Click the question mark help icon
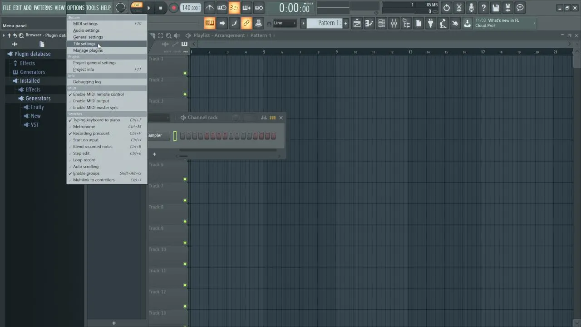The image size is (581, 327). pyautogui.click(x=483, y=8)
